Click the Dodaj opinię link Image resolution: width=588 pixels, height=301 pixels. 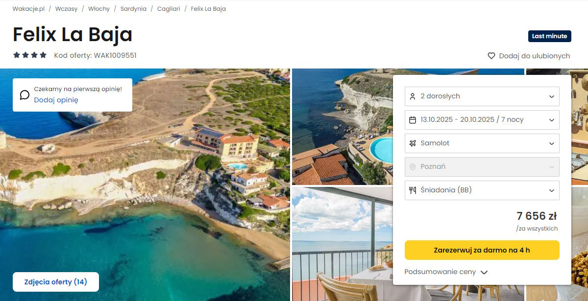(56, 100)
